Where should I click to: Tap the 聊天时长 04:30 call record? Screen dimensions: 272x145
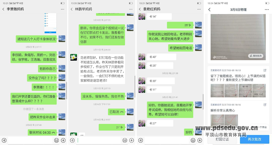(x=42, y=133)
